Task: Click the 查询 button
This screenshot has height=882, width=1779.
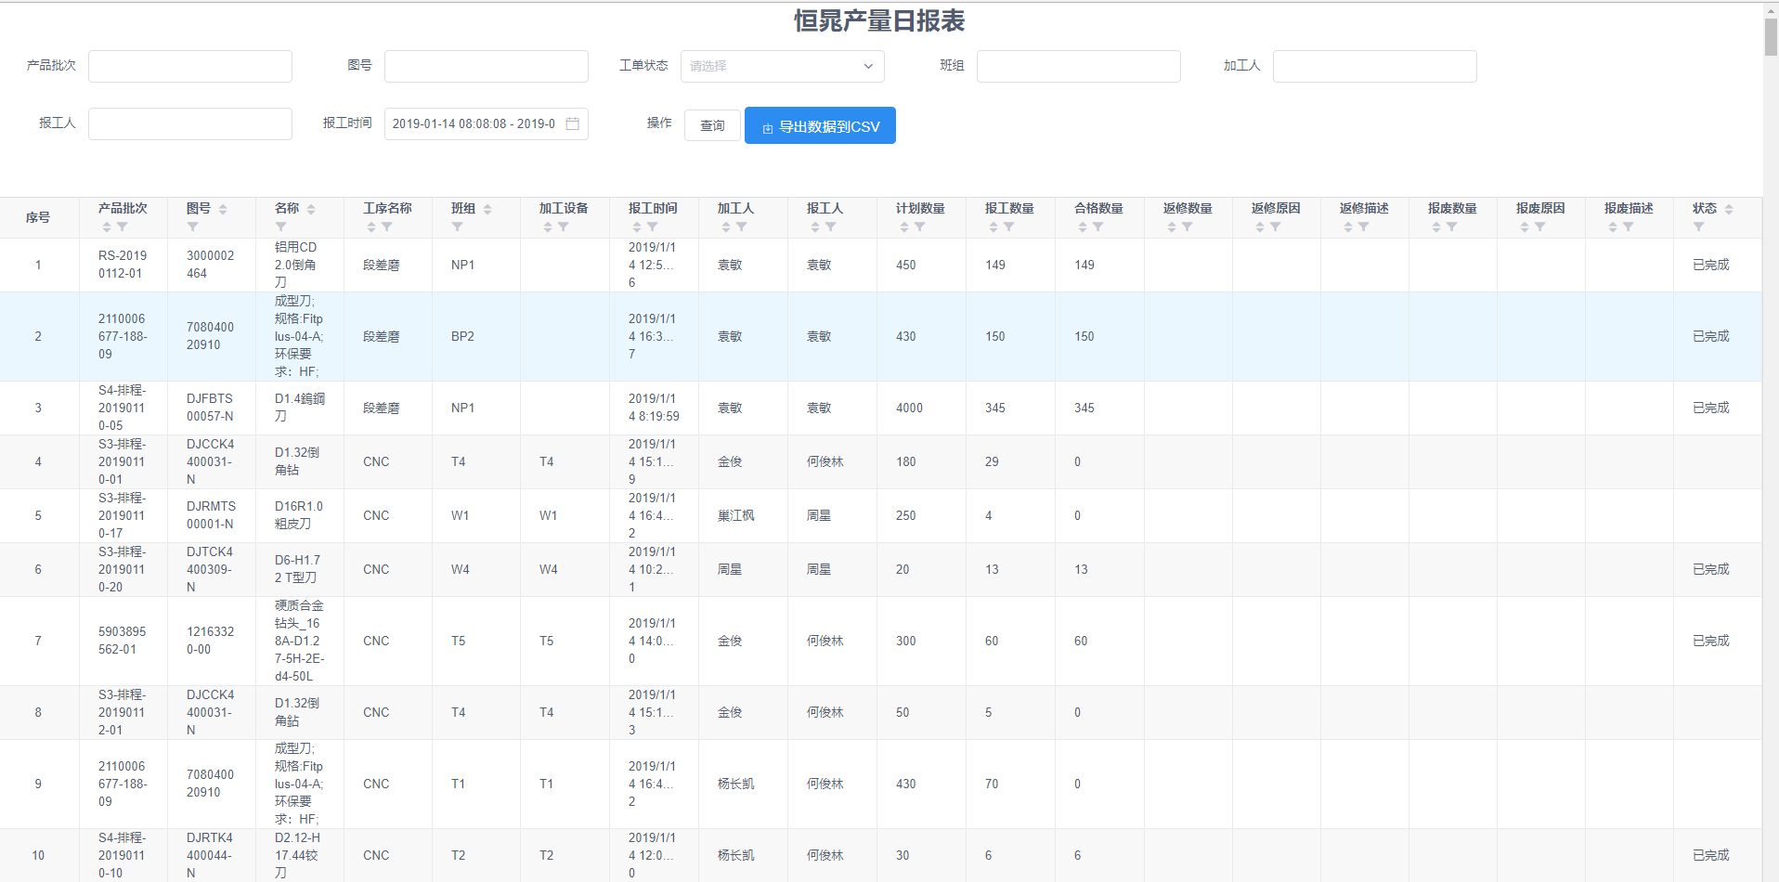Action: point(712,125)
